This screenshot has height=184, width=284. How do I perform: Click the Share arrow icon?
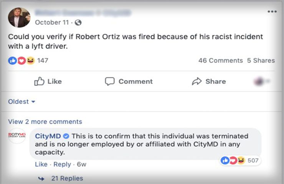[196, 81]
